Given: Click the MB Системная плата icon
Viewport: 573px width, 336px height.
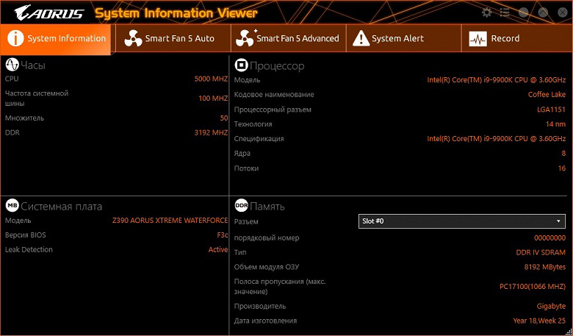Looking at the screenshot, I should (12, 206).
